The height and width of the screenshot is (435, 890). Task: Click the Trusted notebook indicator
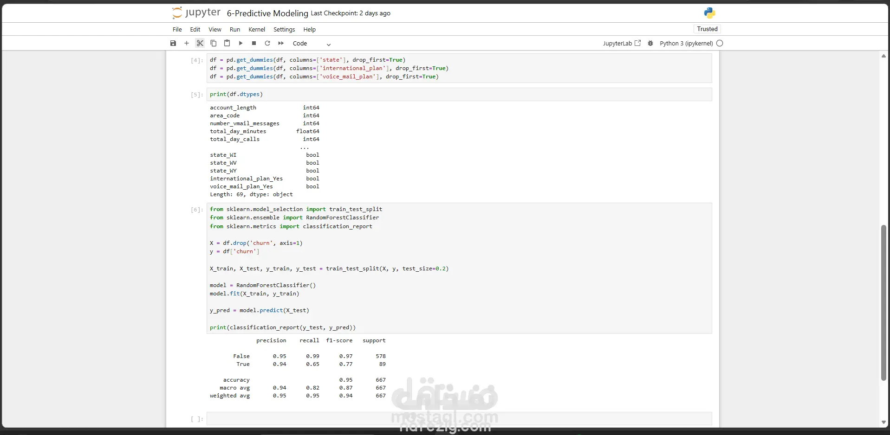pyautogui.click(x=707, y=29)
